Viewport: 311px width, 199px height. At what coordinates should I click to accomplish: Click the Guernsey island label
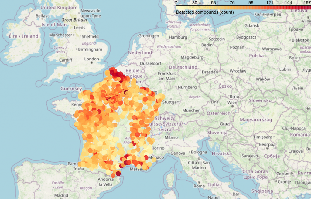(71, 89)
